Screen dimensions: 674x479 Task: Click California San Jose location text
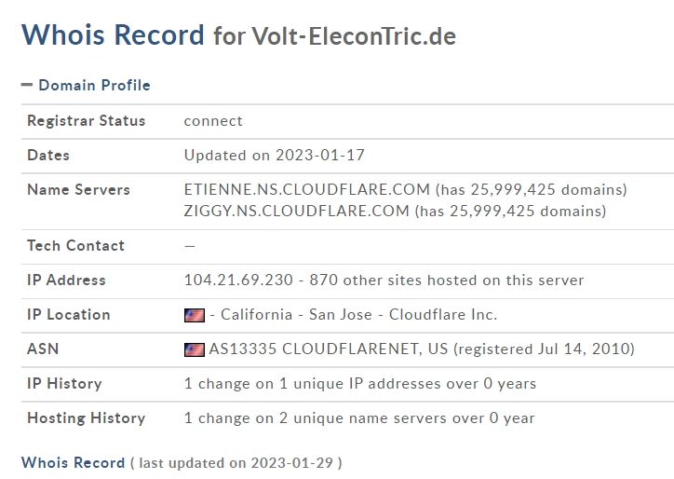click(x=296, y=315)
